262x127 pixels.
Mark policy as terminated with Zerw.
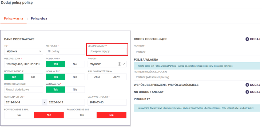tap(117, 77)
